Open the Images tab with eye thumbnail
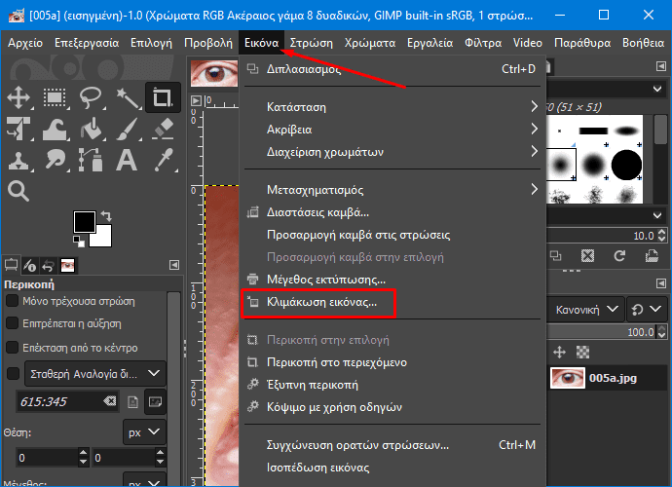672x487 pixels. (x=68, y=265)
